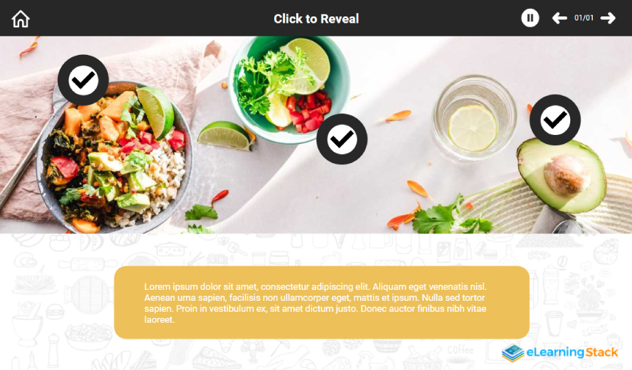
Task: Reveal the checkmark hotspot over salad bowl
Action: (x=83, y=80)
